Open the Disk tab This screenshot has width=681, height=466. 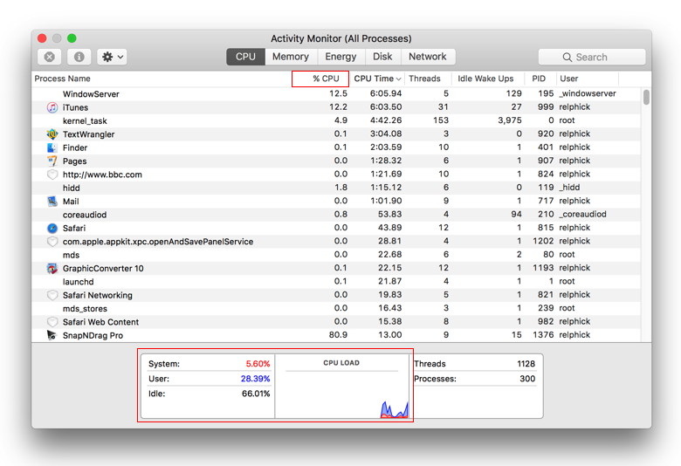[382, 57]
